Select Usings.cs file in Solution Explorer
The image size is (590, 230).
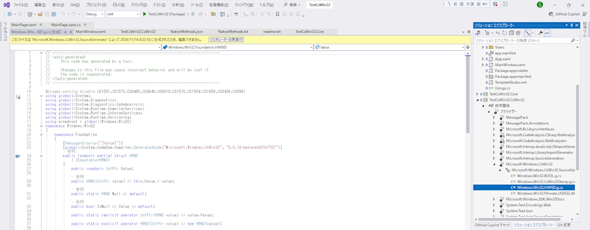click(503, 88)
